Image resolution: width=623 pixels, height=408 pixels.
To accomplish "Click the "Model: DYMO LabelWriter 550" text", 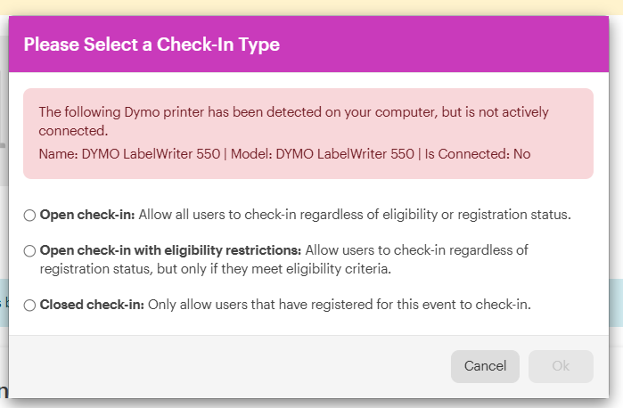I will click(321, 154).
